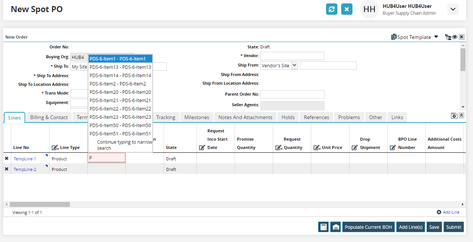
Task: Select PDS-6-Item2 from the suggestion list
Action: click(118, 84)
